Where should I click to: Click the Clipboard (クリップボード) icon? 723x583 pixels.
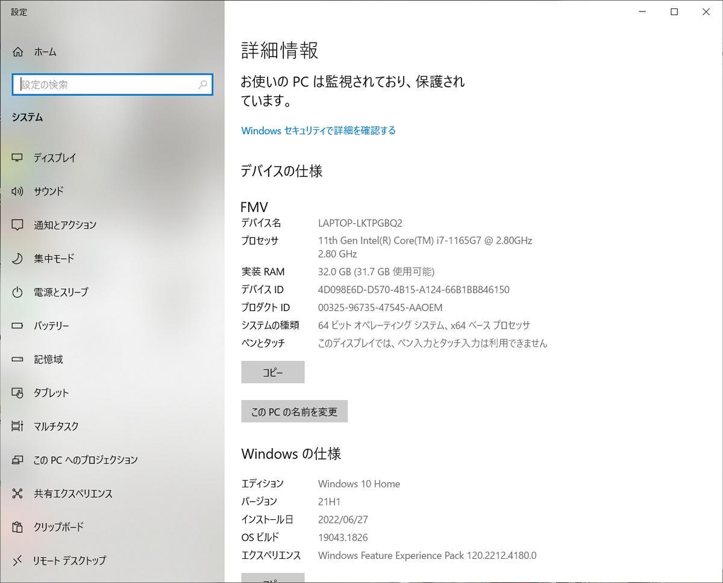point(17,527)
